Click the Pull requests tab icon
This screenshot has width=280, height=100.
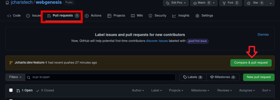point(49,16)
